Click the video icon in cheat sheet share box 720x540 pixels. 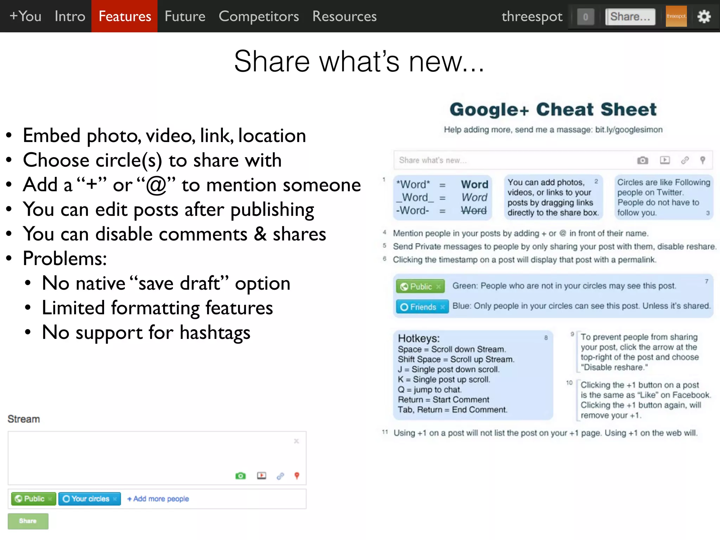tap(665, 160)
